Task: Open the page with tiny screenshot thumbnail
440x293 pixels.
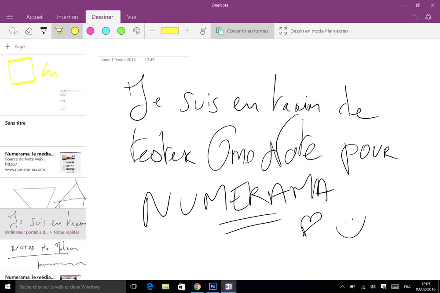Action: 43,100
